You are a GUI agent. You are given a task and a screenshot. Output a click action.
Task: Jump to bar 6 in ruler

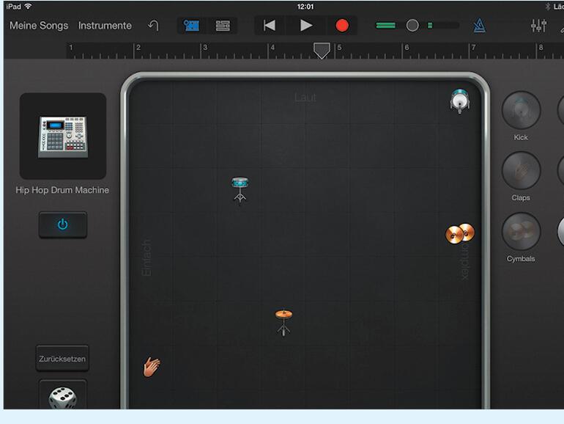tap(407, 48)
